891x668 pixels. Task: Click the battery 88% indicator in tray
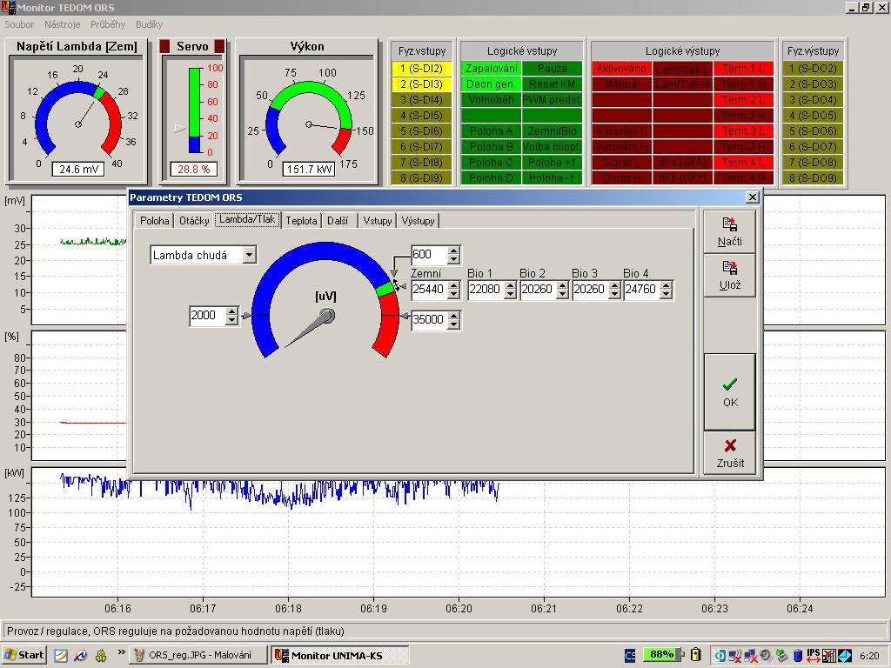point(661,655)
